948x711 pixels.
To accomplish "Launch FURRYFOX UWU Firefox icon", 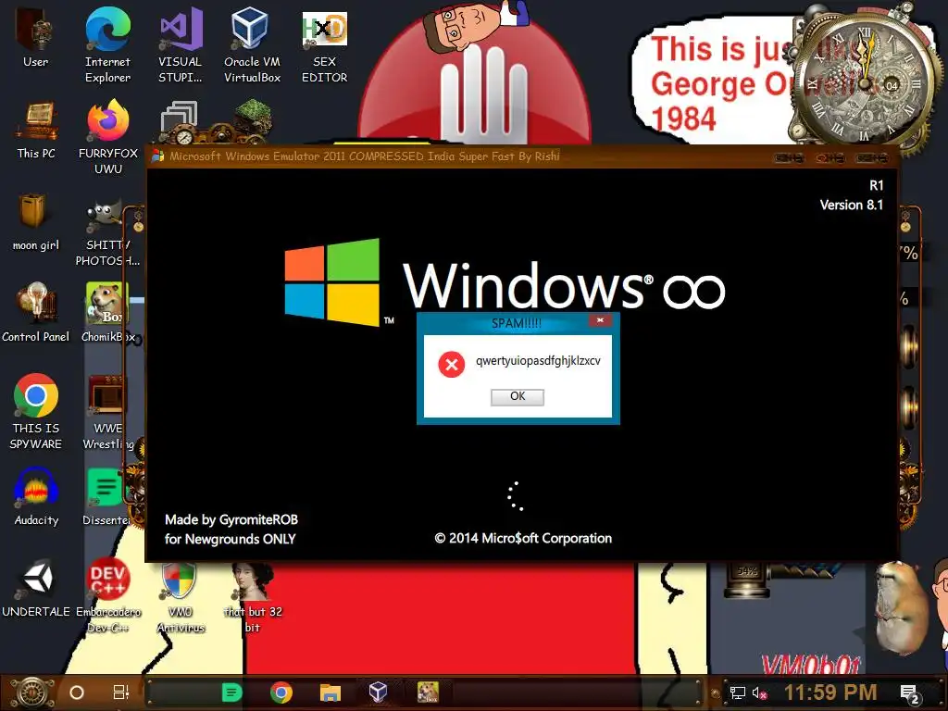I will pyautogui.click(x=108, y=137).
